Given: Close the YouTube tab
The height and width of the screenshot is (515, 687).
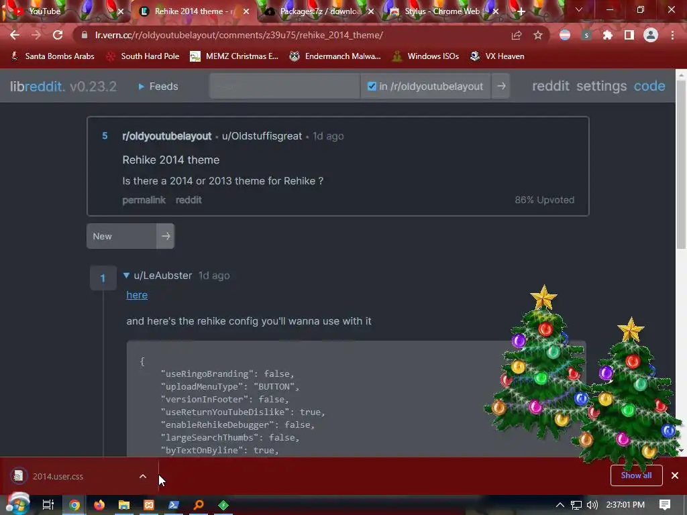Looking at the screenshot, I should tap(121, 11).
